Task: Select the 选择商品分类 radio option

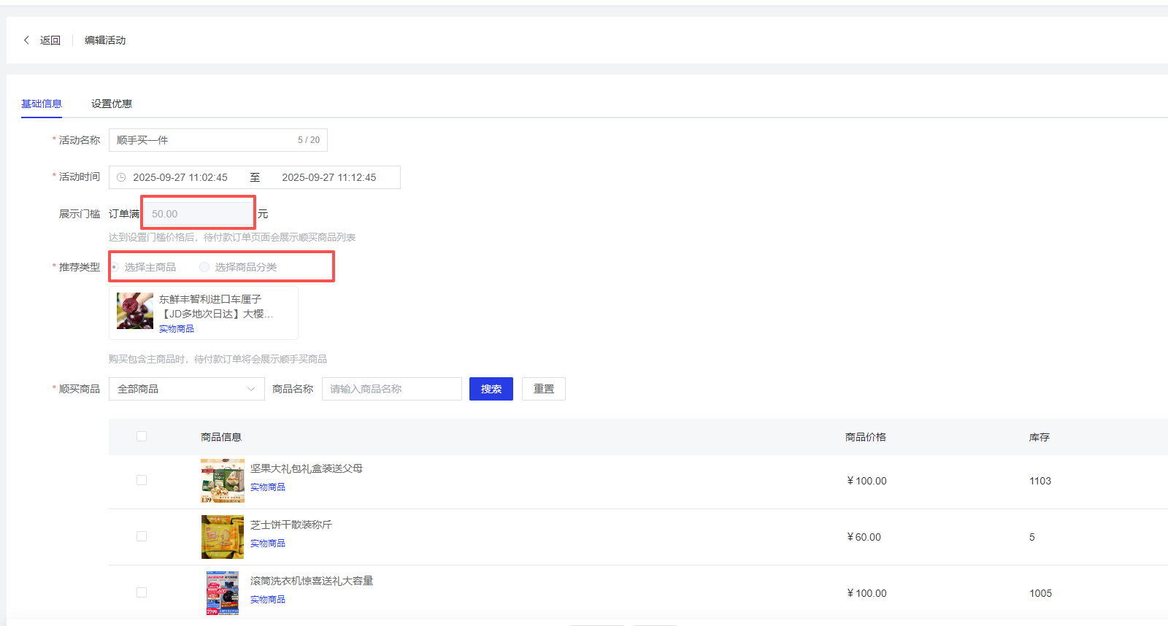Action: pyautogui.click(x=239, y=267)
